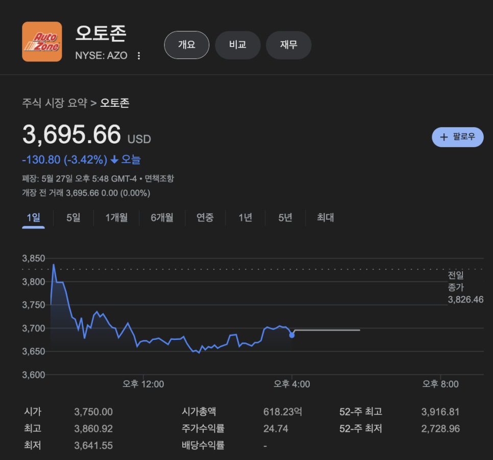The height and width of the screenshot is (460, 493).
Task: Click the USD currency label
Action: point(139,139)
